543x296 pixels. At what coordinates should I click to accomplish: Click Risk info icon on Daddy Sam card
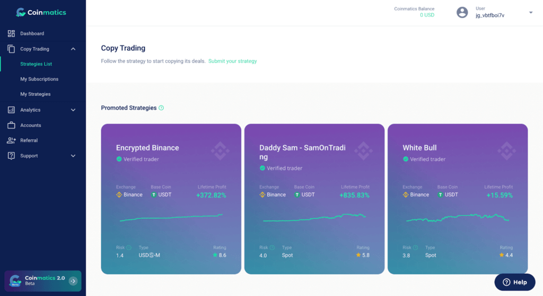point(272,248)
